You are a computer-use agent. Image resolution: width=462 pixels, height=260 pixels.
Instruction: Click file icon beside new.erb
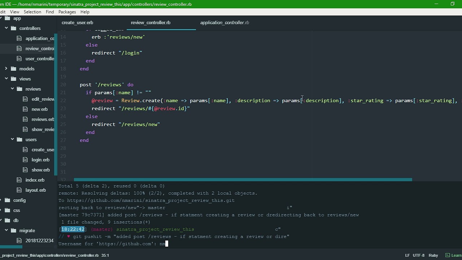pyautogui.click(x=25, y=109)
